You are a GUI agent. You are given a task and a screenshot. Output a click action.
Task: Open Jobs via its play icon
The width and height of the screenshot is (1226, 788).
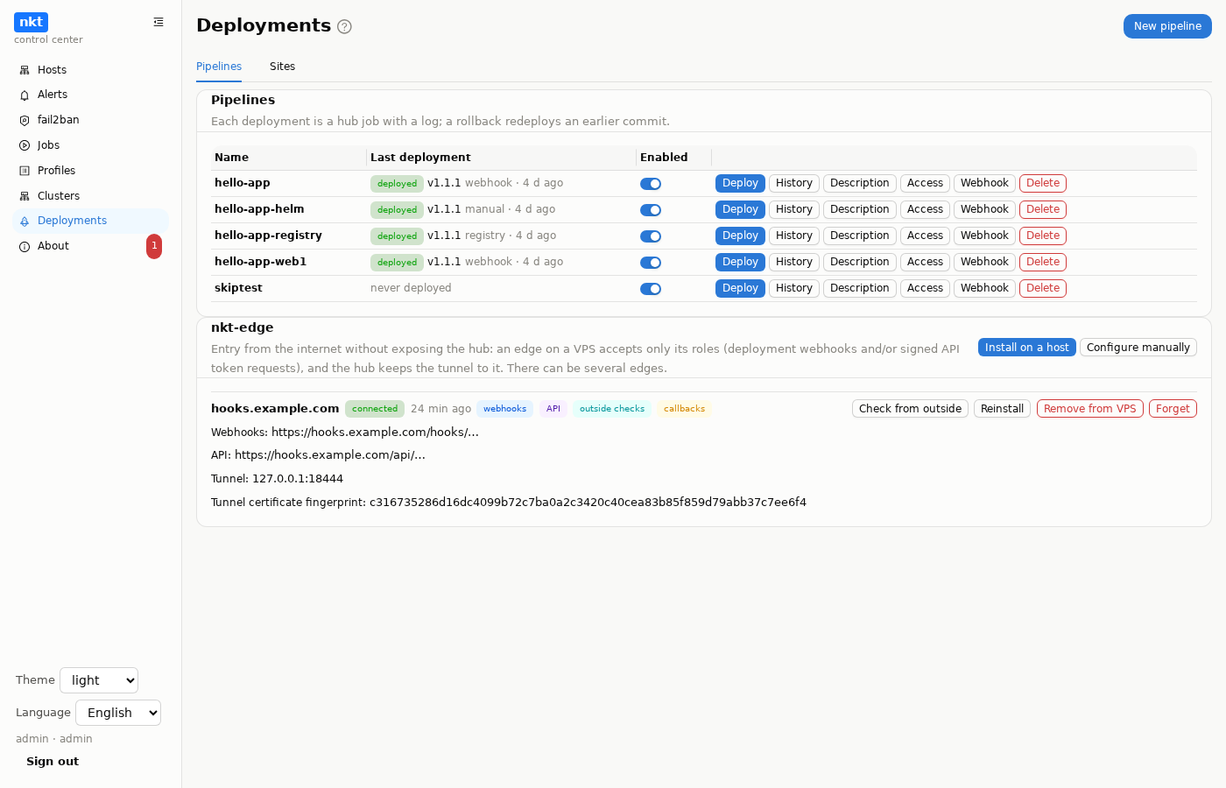coord(25,145)
